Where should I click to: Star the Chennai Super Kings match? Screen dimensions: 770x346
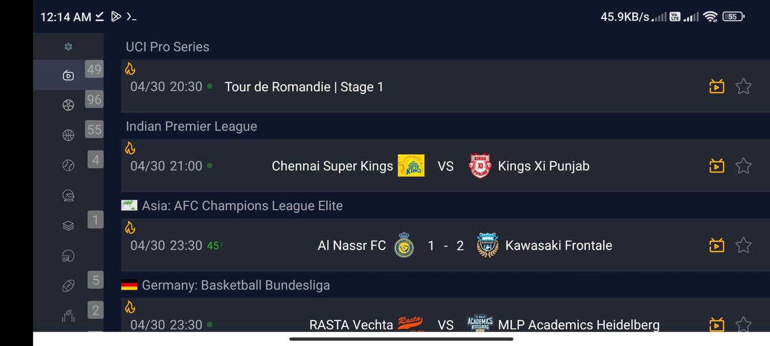pos(743,166)
